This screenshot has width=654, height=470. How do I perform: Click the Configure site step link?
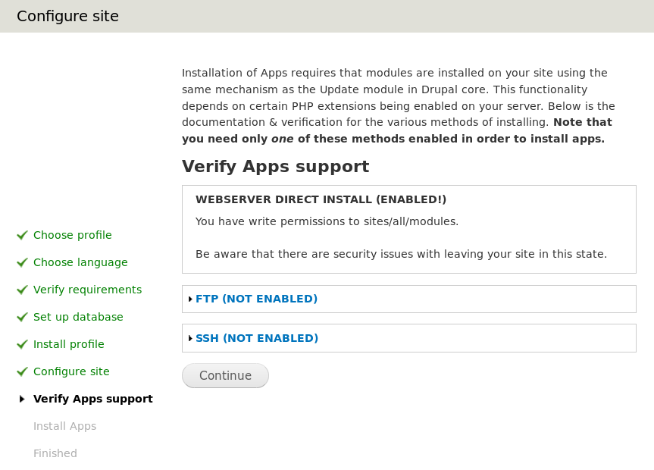point(71,371)
